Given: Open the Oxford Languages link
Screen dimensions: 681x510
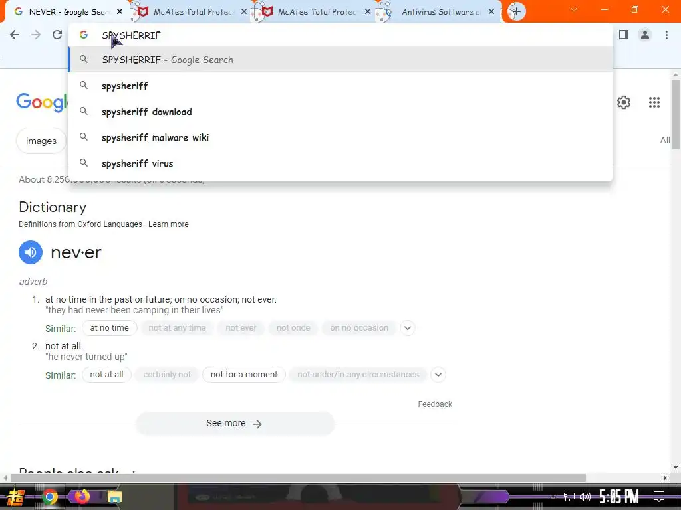Looking at the screenshot, I should tap(110, 224).
